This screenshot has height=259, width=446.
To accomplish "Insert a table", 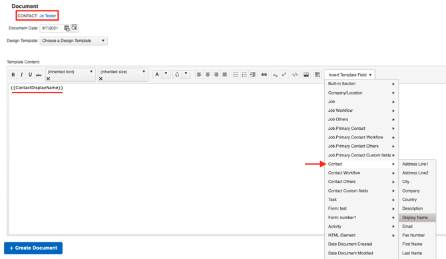I will [318, 75].
